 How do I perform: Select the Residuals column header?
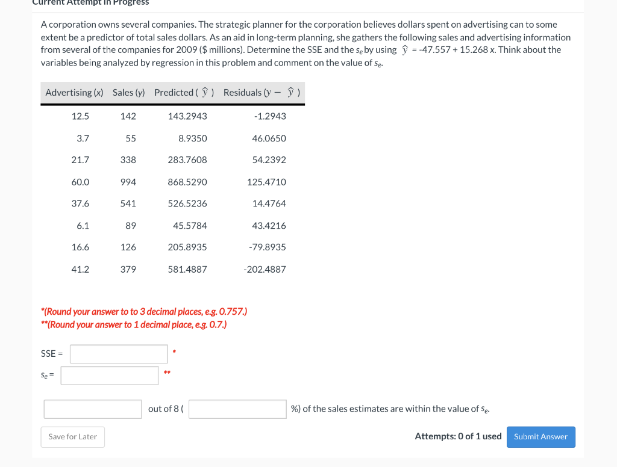click(x=262, y=93)
